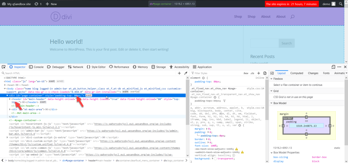This screenshot has height=163, width=348.
Task: Open the My qSandbox site menu
Action: point(16,4)
